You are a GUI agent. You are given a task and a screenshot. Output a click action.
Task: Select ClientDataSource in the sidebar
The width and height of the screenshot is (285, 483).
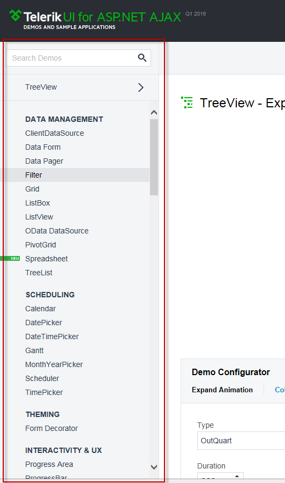coord(55,133)
